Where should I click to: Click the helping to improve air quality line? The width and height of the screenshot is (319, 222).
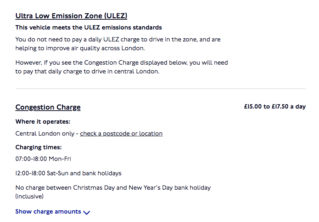80,48
